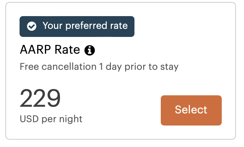Click the 229 nightly price
The height and width of the screenshot is (147, 244).
[40, 98]
